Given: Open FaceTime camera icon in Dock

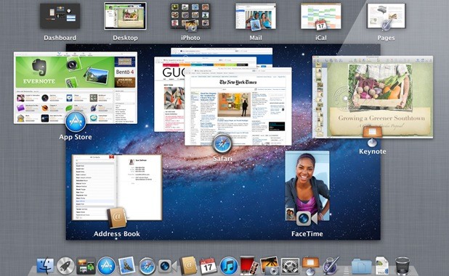Looking at the screenshot, I should coord(167,266).
